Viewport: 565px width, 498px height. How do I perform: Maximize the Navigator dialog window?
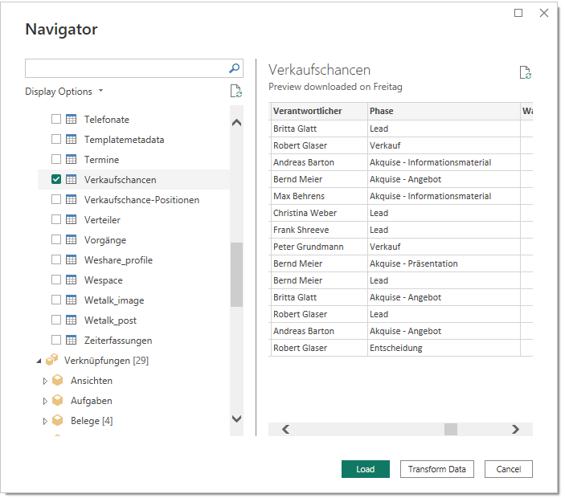click(x=518, y=13)
